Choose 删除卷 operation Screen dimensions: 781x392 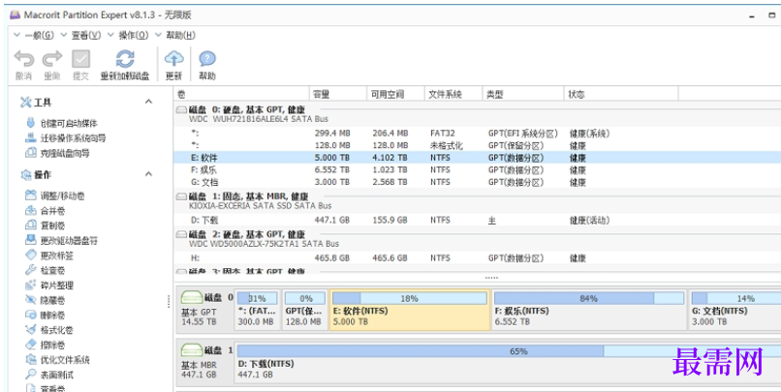point(46,315)
